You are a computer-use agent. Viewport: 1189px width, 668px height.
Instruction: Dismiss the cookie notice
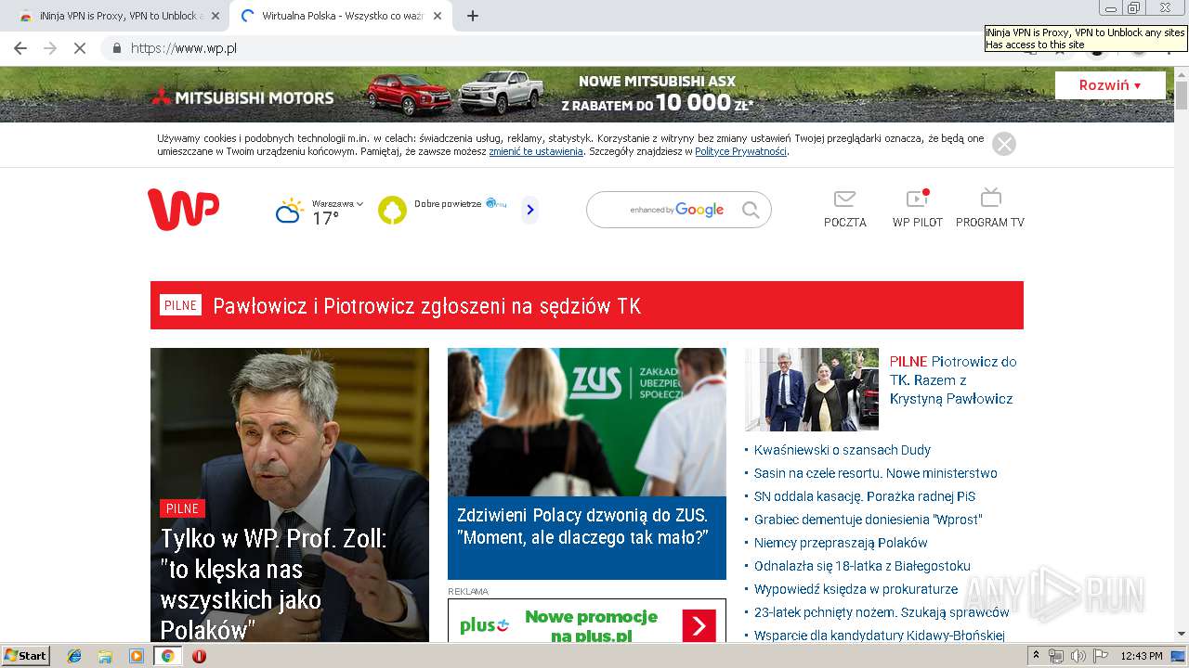[1004, 144]
